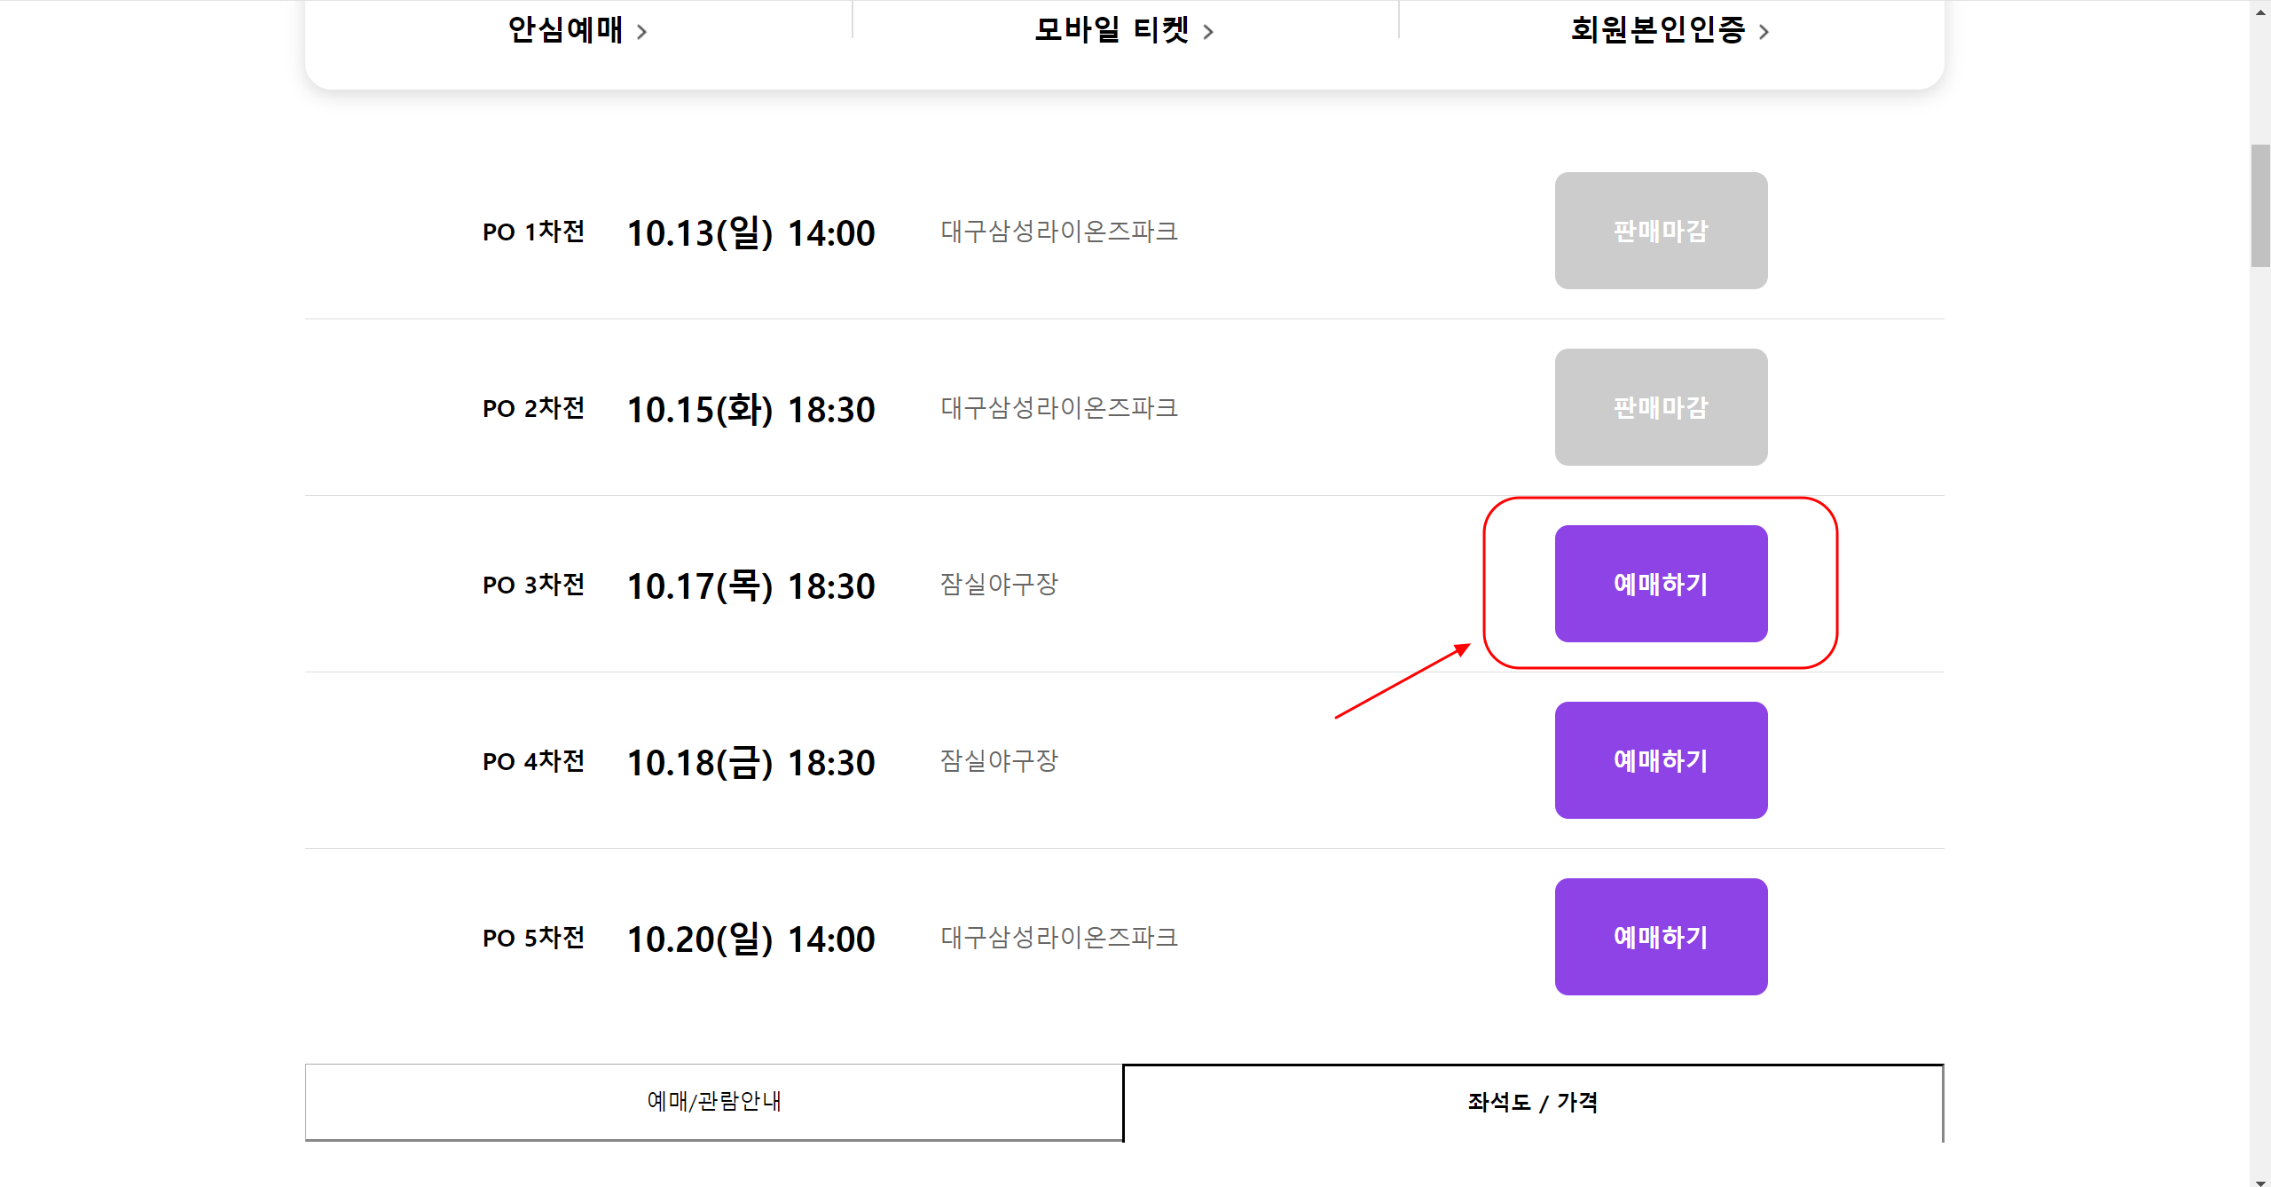Image resolution: width=2271 pixels, height=1187 pixels.
Task: Select the 대구삼성라이온즈파크 venue on PO 5차전 row
Action: coord(1058,937)
